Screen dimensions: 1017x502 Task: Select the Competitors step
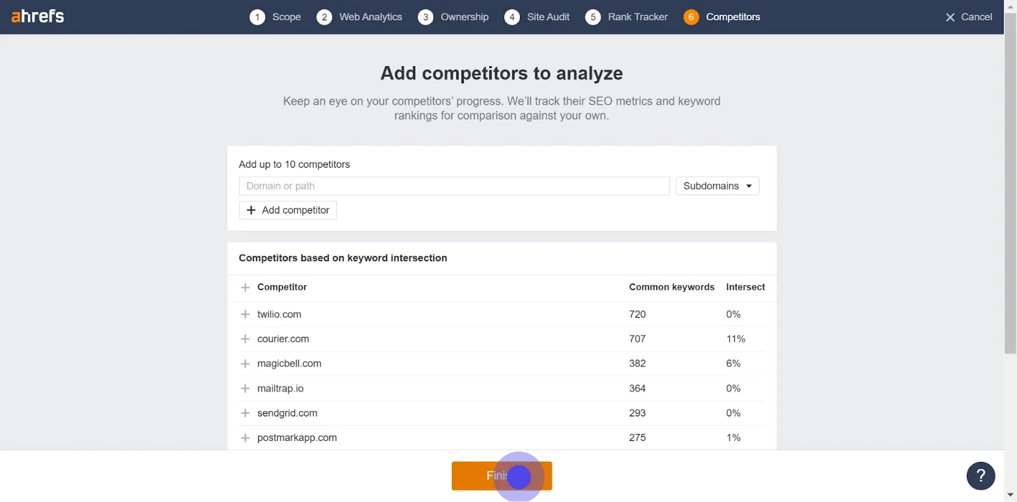click(x=733, y=17)
